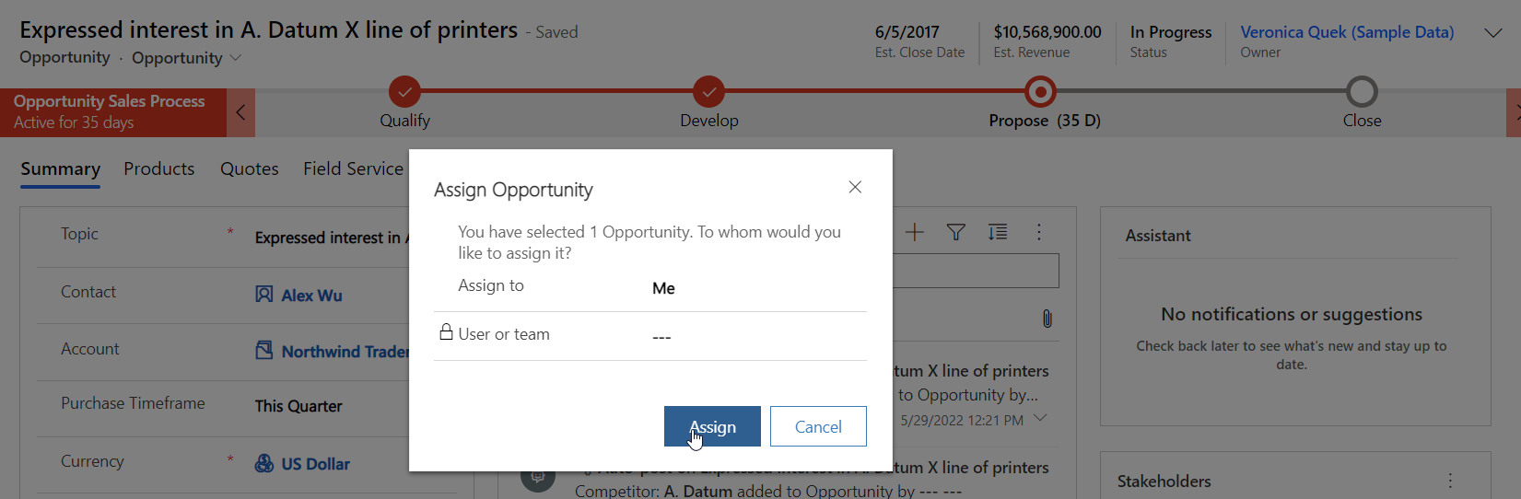Open the timeline filter funnel icon
The width and height of the screenshot is (1521, 499).
point(956,232)
